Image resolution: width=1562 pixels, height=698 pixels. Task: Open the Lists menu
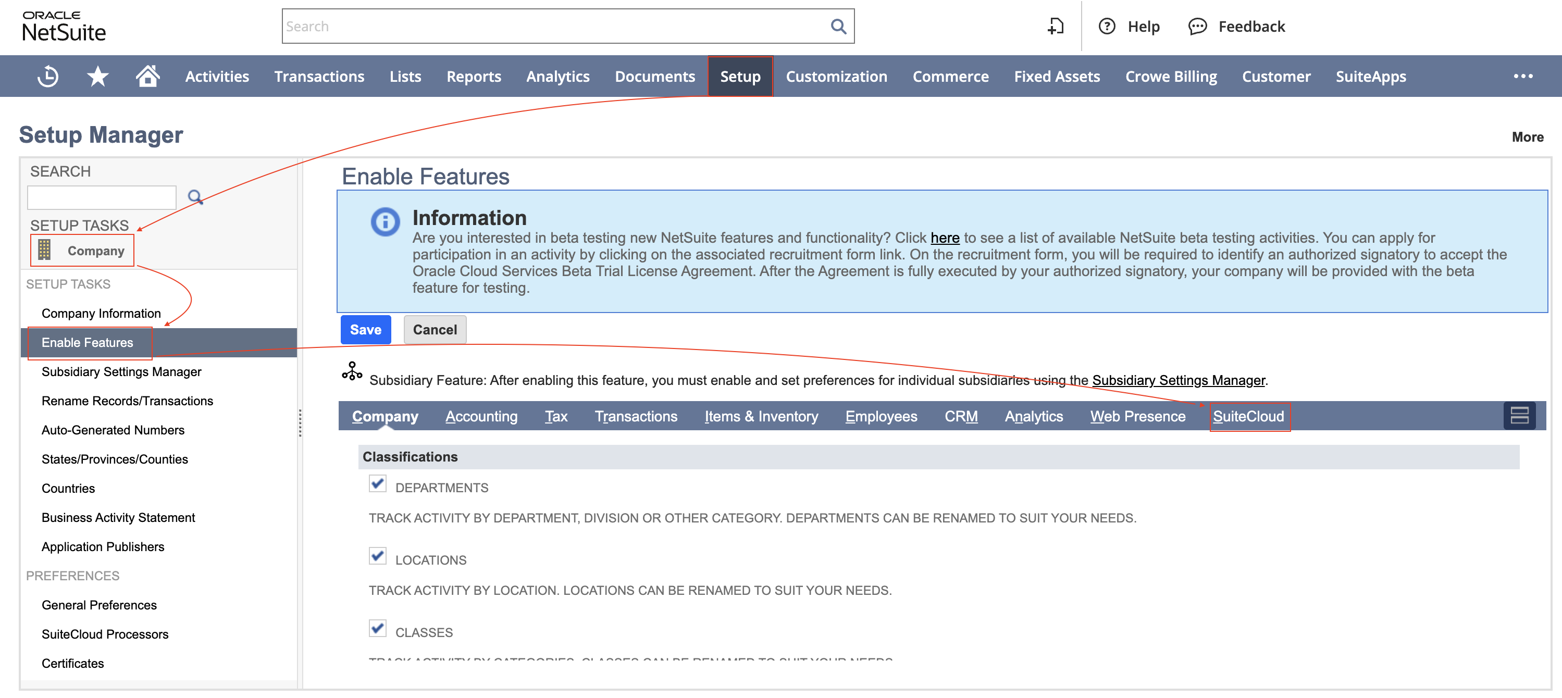point(405,77)
